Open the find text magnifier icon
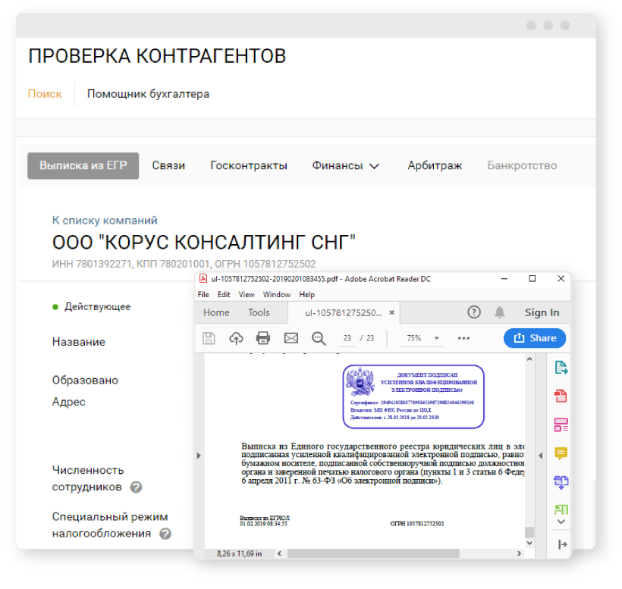622x589 pixels. pyautogui.click(x=319, y=338)
